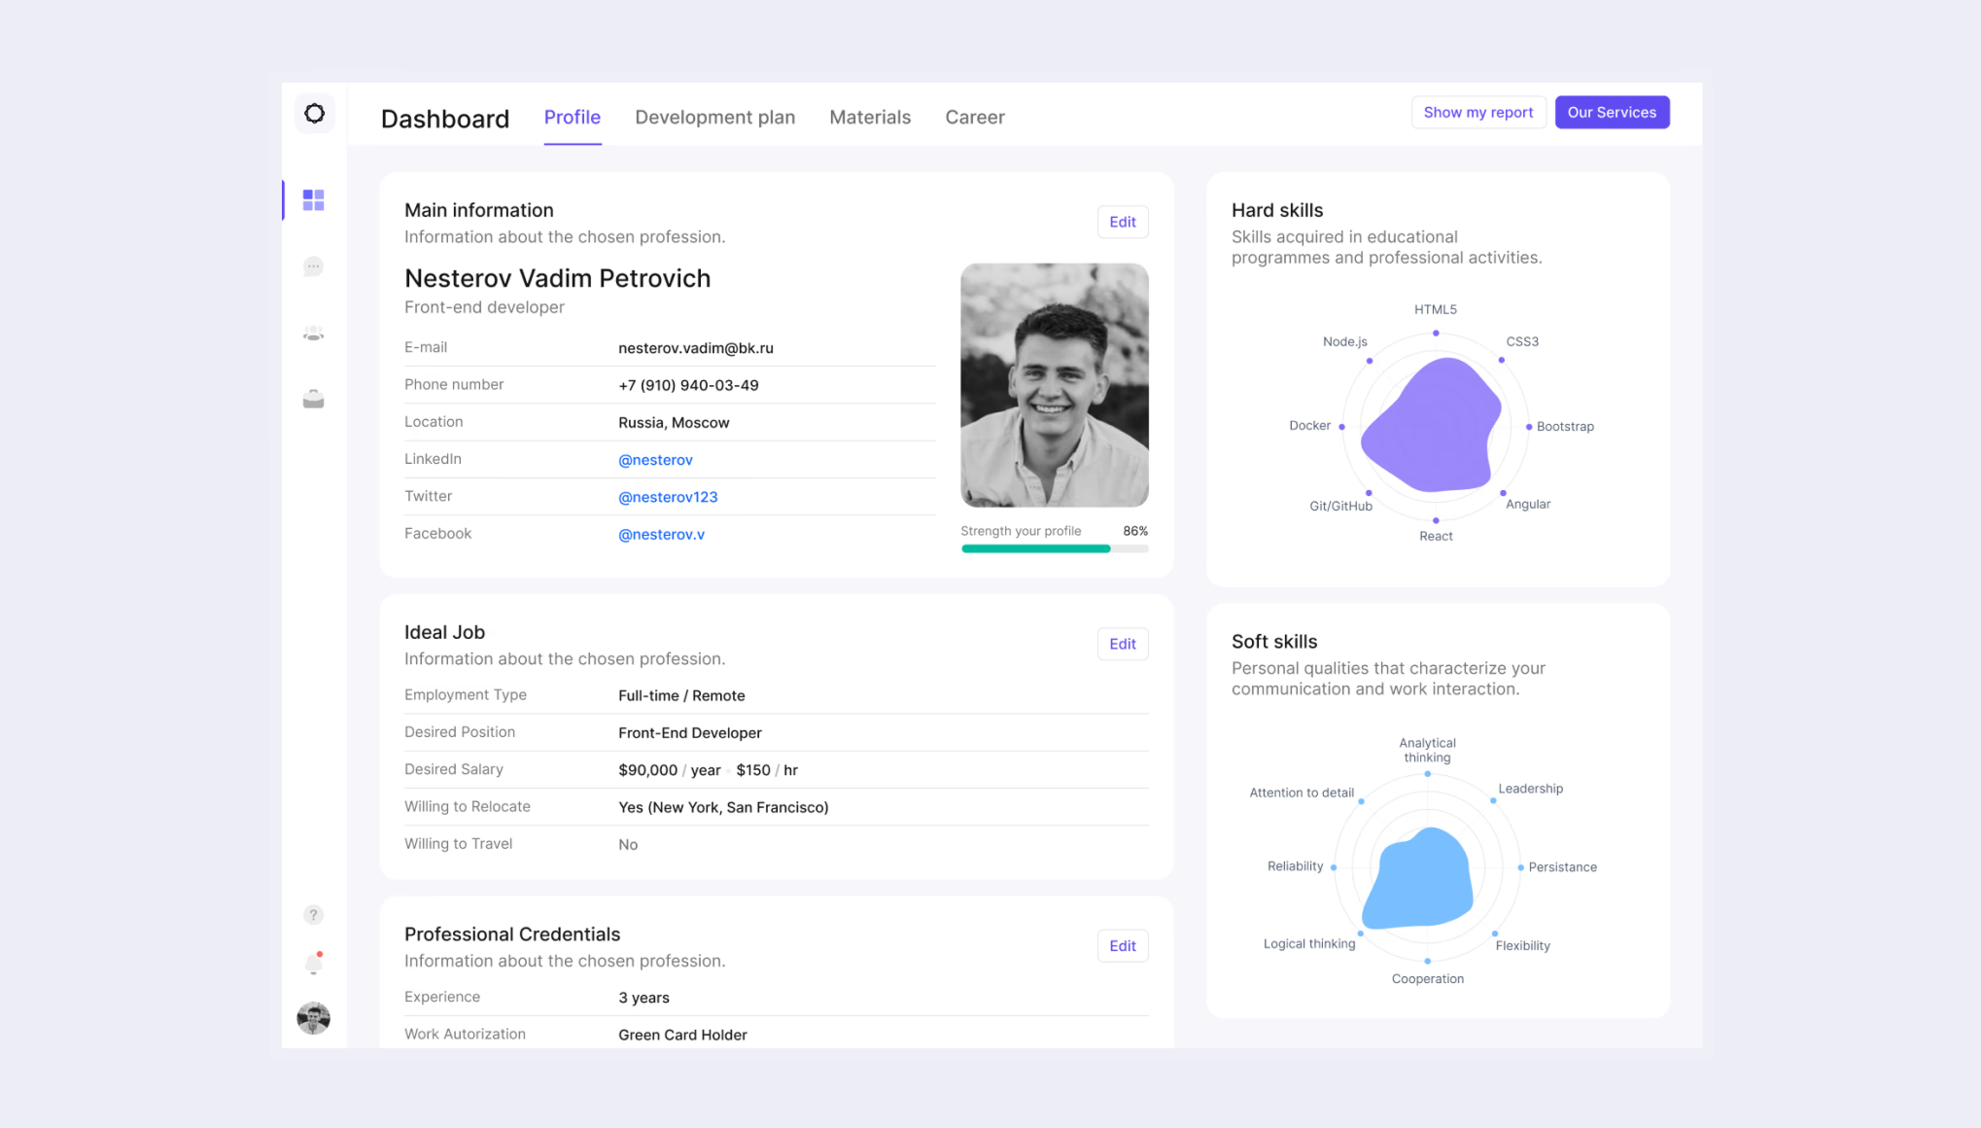Screen dimensions: 1981x1128
Task: Go to the Career tab
Action: click(974, 118)
